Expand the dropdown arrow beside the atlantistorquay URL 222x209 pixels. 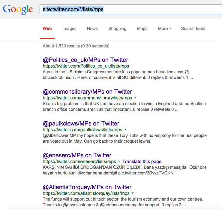tap(133, 193)
